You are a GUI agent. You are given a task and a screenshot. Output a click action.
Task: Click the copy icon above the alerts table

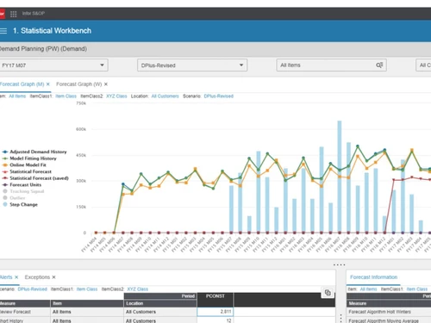pos(328,293)
